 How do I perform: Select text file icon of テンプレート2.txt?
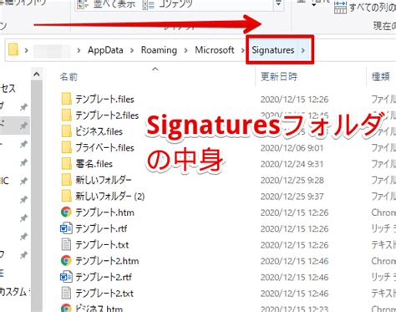pyautogui.click(x=66, y=293)
